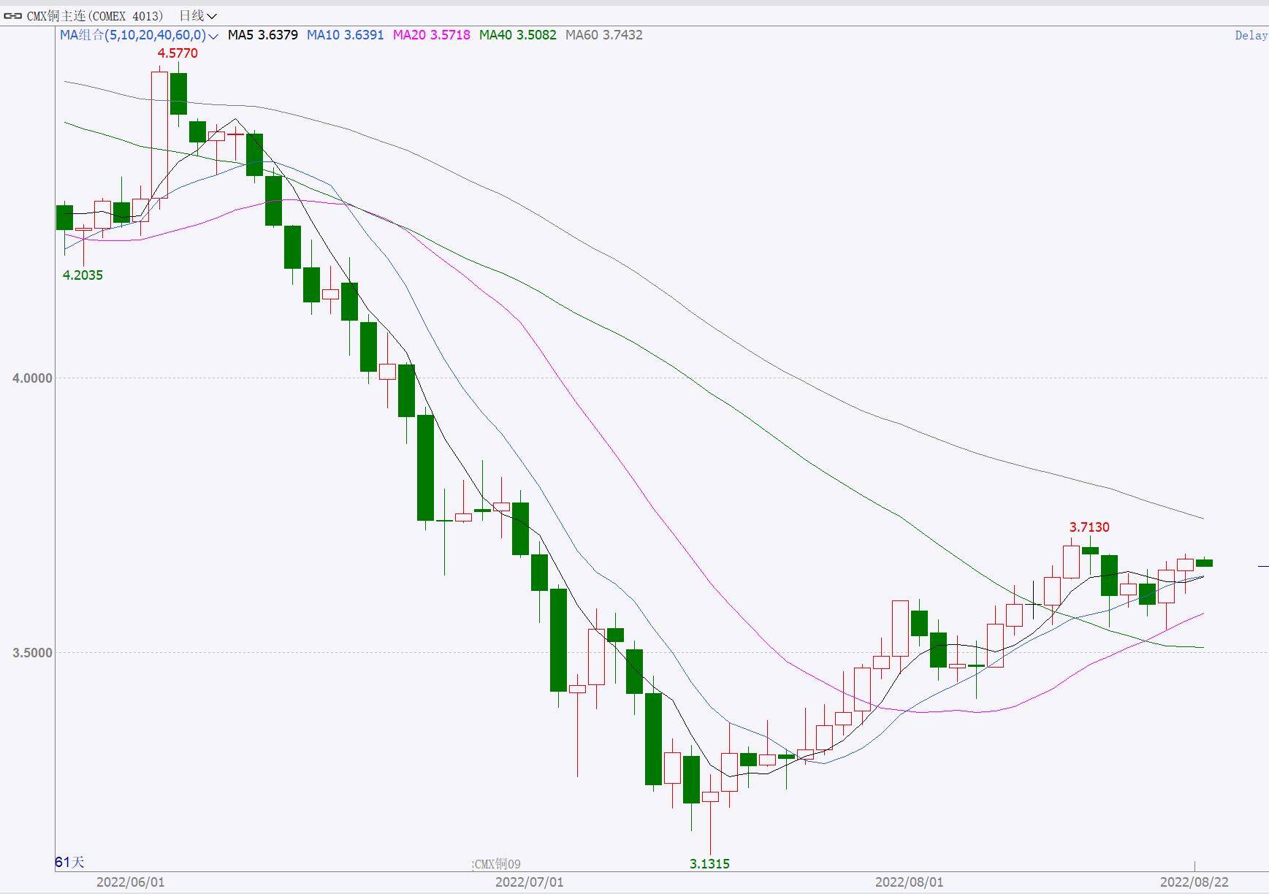Click the MA40 3.5082 indicator value
Screen dimensions: 1269x894
pyautogui.click(x=517, y=35)
